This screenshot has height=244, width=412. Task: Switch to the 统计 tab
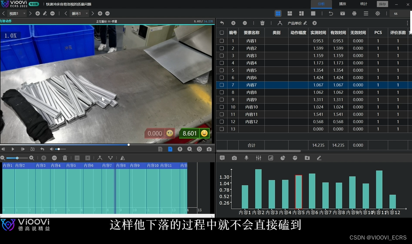pyautogui.click(x=363, y=4)
